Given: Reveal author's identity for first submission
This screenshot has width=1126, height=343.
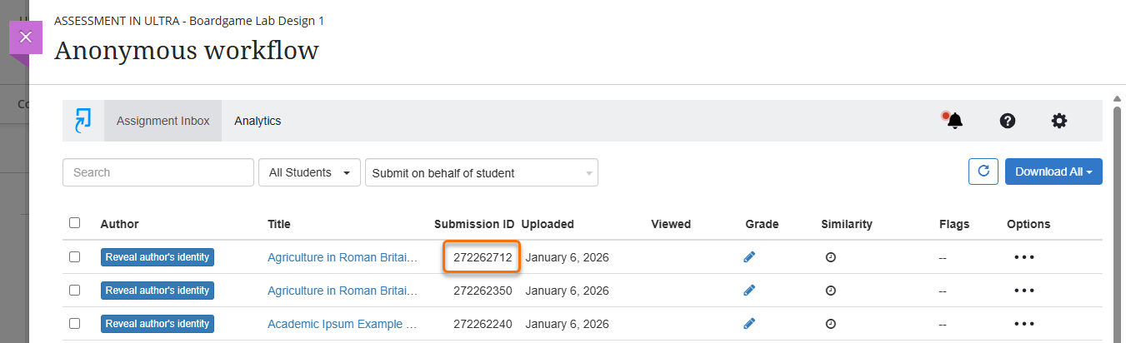Looking at the screenshot, I should [x=158, y=257].
